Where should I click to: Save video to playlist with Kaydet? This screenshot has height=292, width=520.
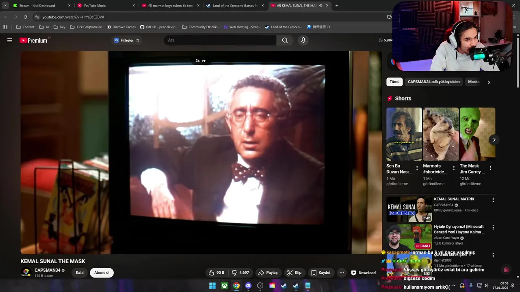pyautogui.click(x=321, y=273)
